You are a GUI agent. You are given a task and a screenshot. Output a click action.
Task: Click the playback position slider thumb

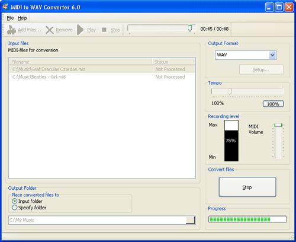[x=190, y=28]
